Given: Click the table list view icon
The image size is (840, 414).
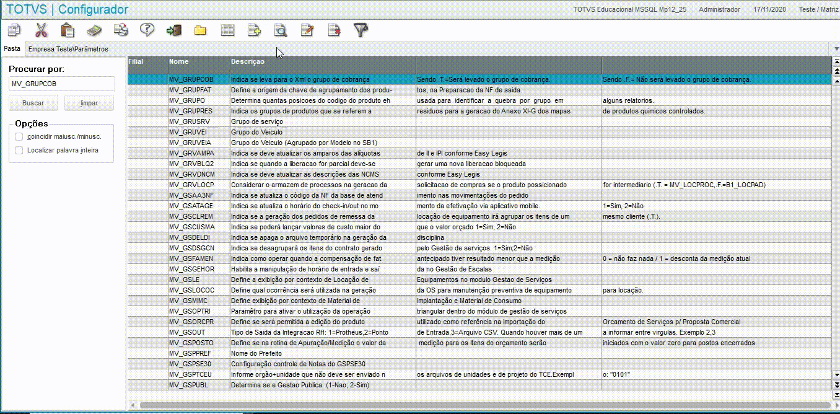Looking at the screenshot, I should pyautogui.click(x=227, y=29).
